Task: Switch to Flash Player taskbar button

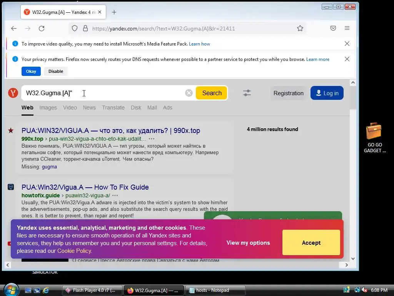Action: [92, 290]
